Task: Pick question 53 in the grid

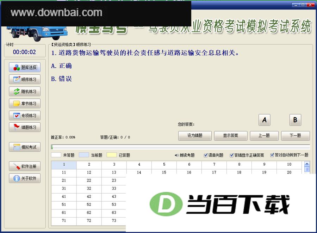Action: (x=114, y=205)
